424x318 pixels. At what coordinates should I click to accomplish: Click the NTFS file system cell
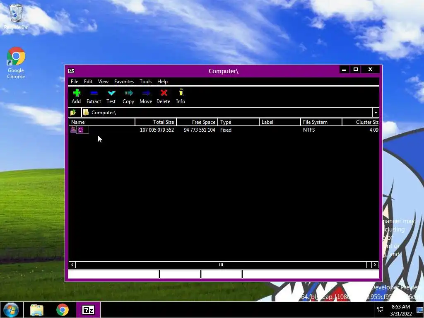click(309, 130)
